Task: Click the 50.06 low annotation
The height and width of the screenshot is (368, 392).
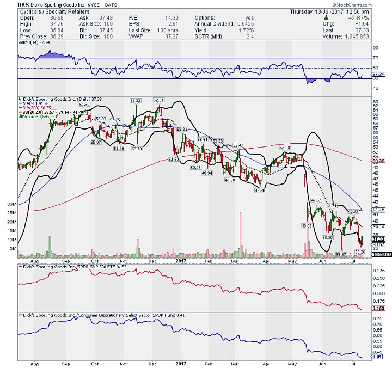Action: (x=195, y=167)
